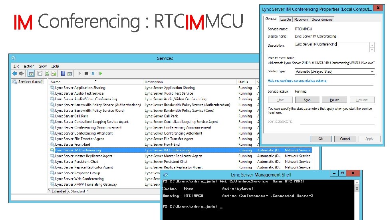Click Start Service play icon
Viewport: 391px width, 220px height.
79,73
